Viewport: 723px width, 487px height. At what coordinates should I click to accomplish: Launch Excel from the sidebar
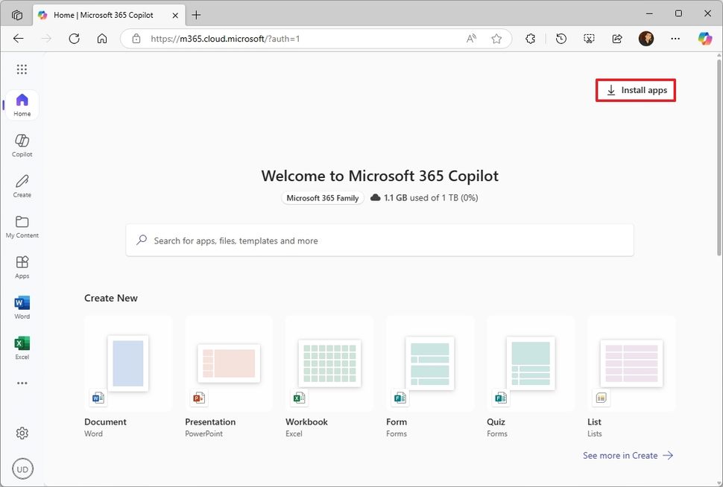[x=22, y=347]
